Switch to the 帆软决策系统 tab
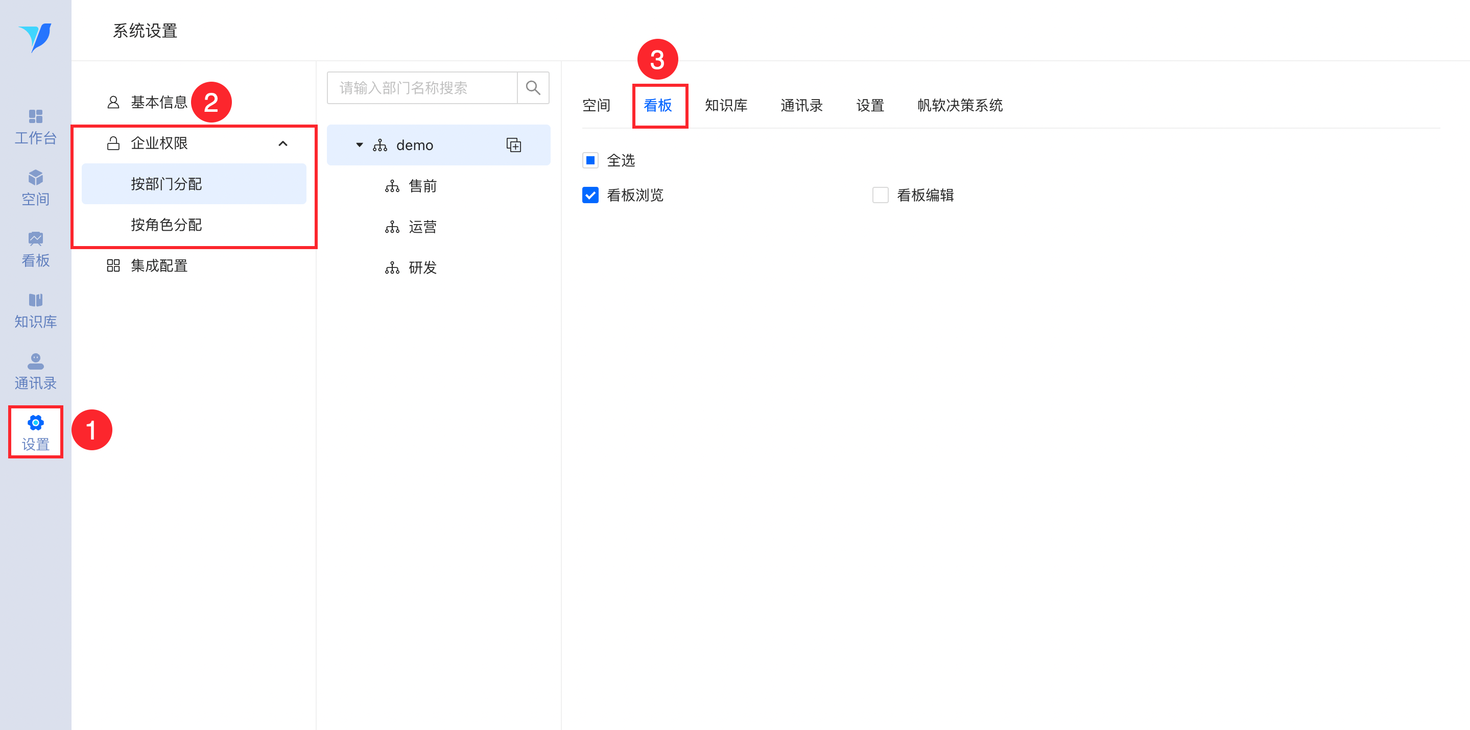 (960, 106)
